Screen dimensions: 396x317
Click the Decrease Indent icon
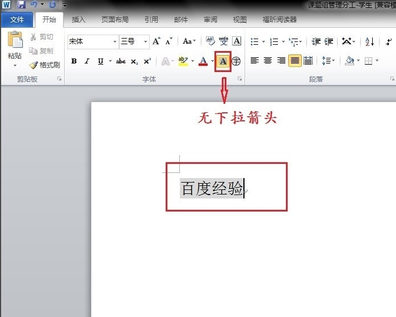[x=316, y=41]
